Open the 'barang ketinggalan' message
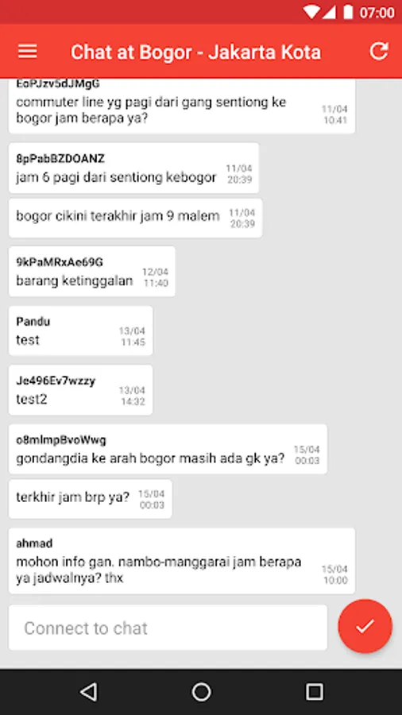402x715 pixels. click(91, 272)
